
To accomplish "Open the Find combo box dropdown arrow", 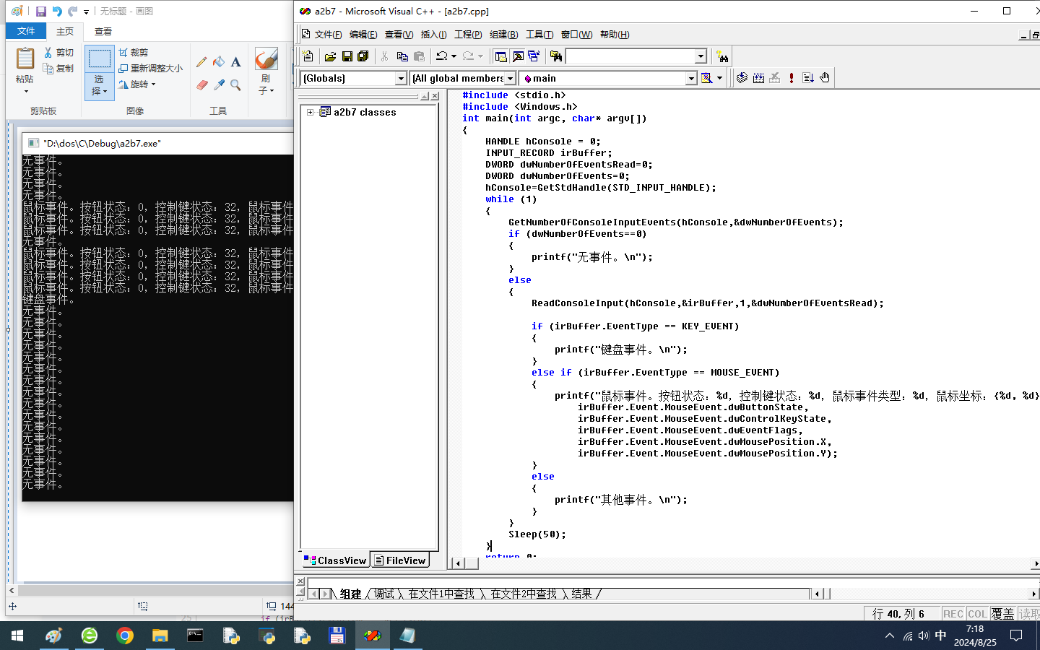I will [x=701, y=56].
